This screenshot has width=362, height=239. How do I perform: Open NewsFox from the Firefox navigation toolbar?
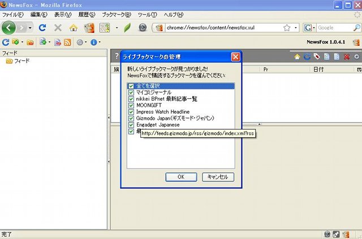click(89, 28)
